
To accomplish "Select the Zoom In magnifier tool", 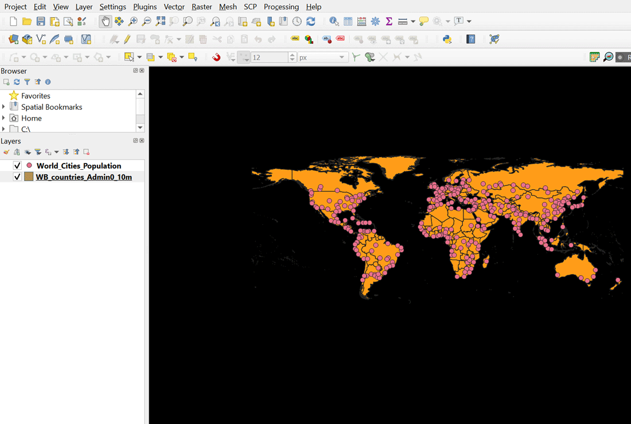I will [133, 21].
